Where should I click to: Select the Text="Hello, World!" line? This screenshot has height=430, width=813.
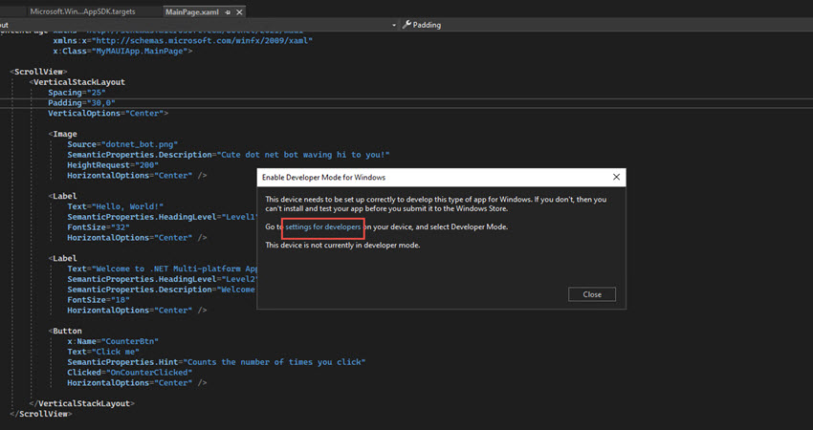(x=116, y=206)
